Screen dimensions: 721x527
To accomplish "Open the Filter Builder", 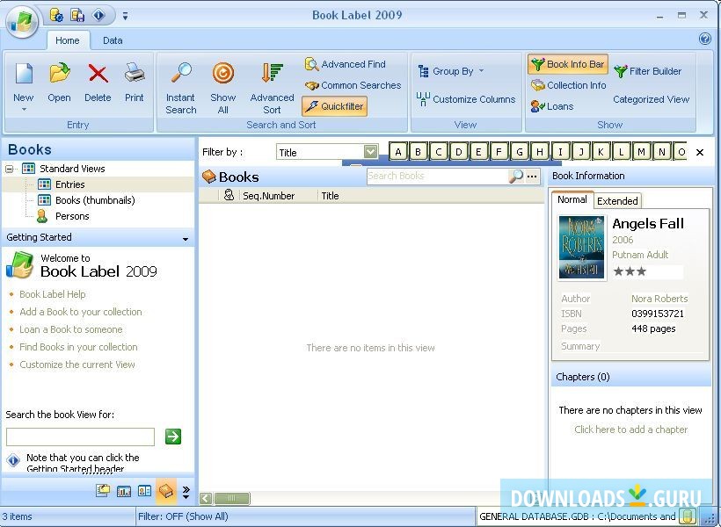I will (x=648, y=71).
